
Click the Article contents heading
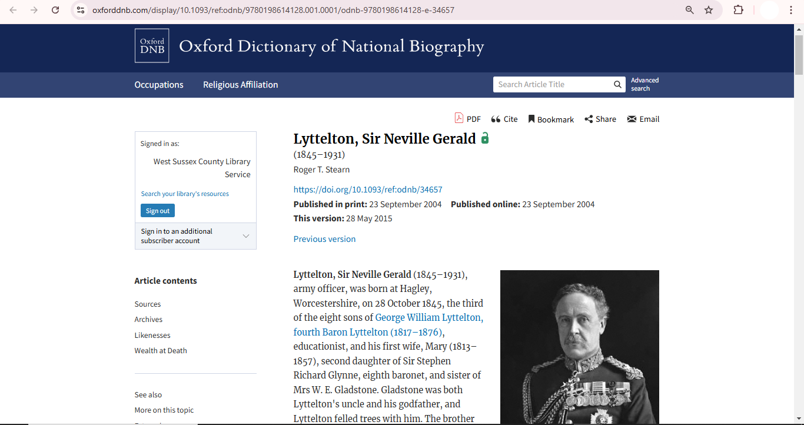coord(166,281)
